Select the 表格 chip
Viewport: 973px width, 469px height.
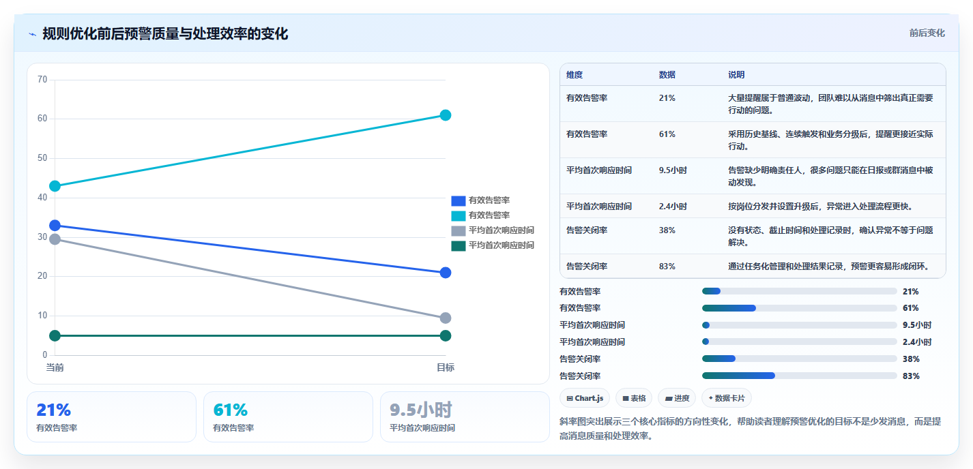[634, 398]
